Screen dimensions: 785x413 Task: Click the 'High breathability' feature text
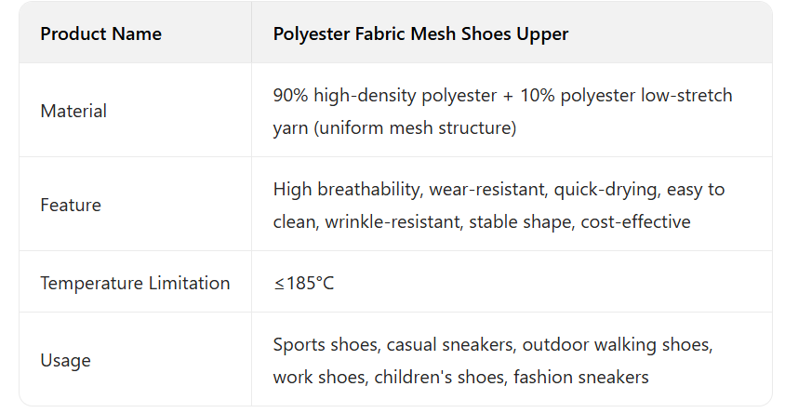(346, 189)
